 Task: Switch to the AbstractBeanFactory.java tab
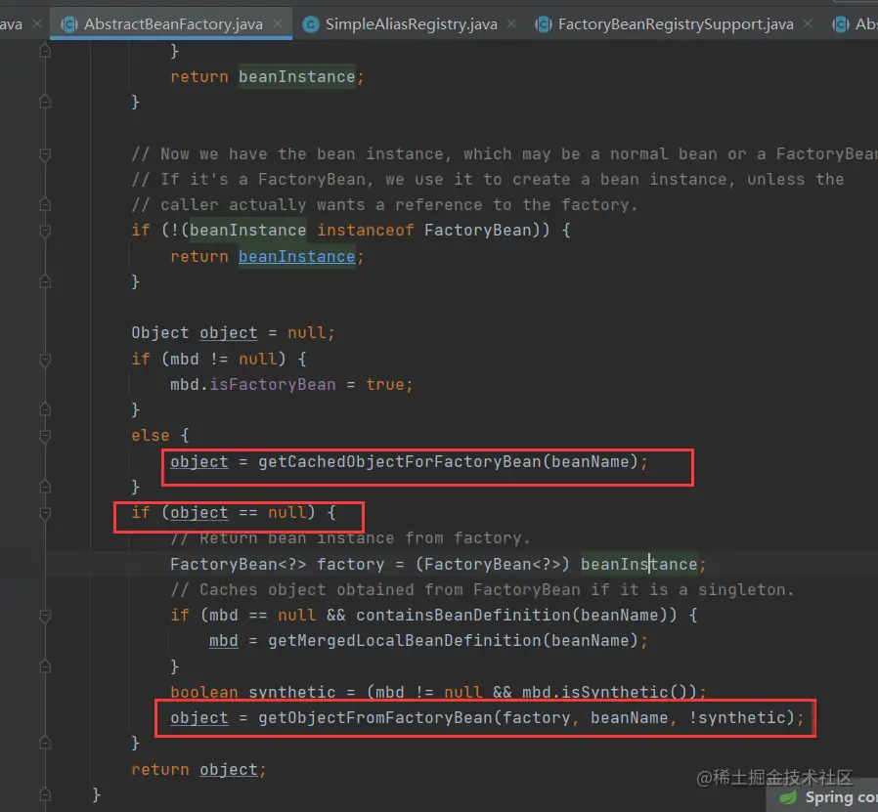173,24
